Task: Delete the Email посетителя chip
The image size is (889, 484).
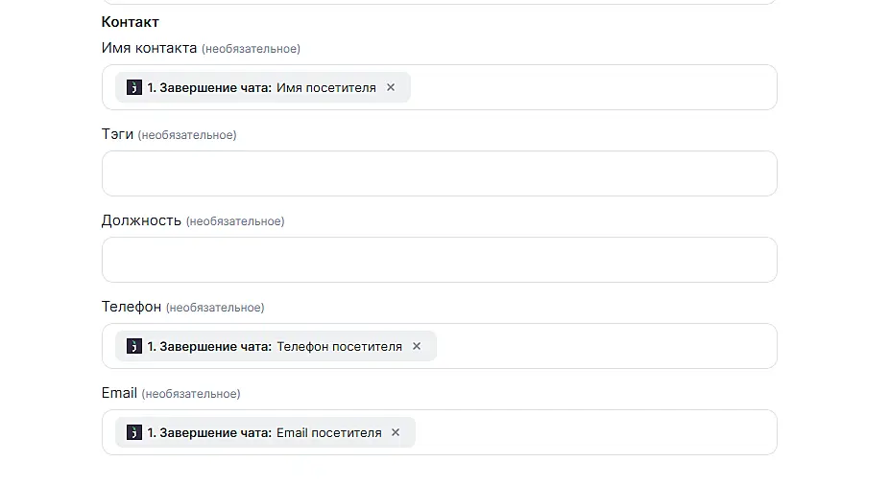Action: tap(396, 432)
